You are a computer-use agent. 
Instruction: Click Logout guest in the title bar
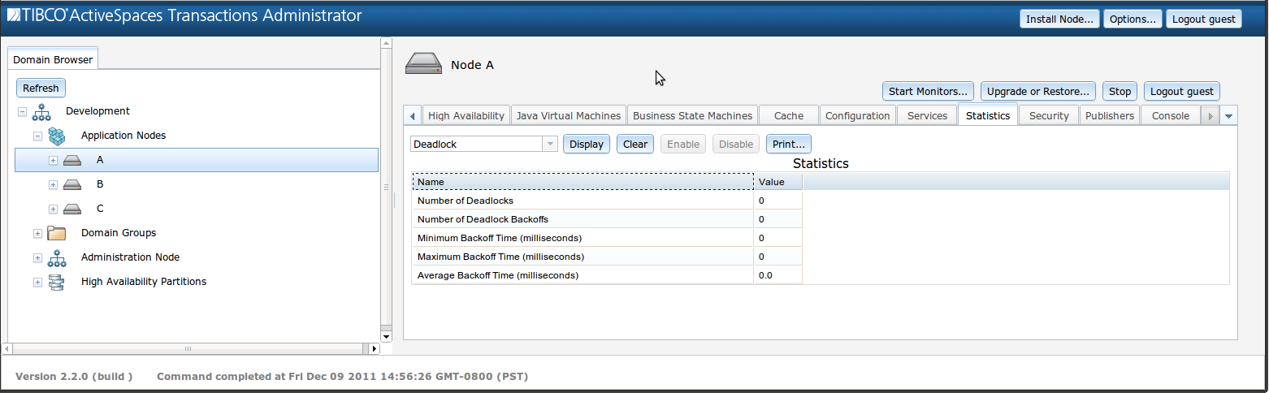[1204, 19]
